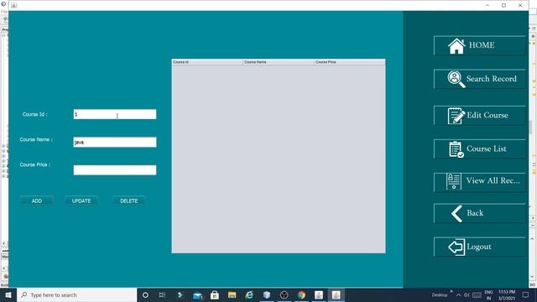The image size is (537, 302).
Task: Click the UPDATE button
Action: click(81, 201)
